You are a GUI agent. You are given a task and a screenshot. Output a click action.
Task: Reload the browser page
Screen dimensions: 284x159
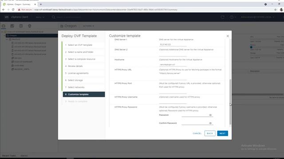pos(13,10)
